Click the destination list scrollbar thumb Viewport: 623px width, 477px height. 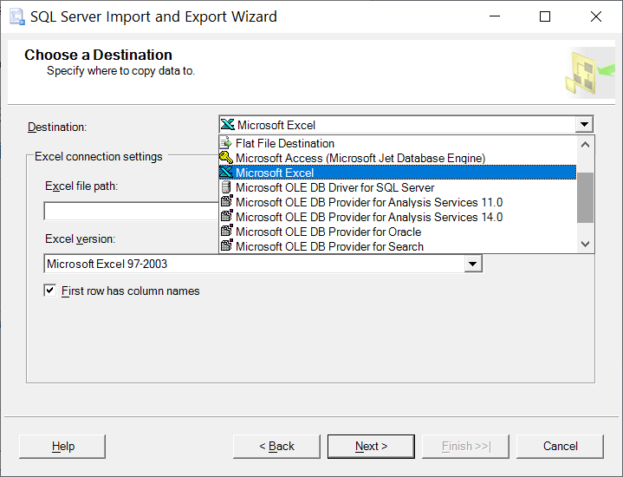[585, 198]
